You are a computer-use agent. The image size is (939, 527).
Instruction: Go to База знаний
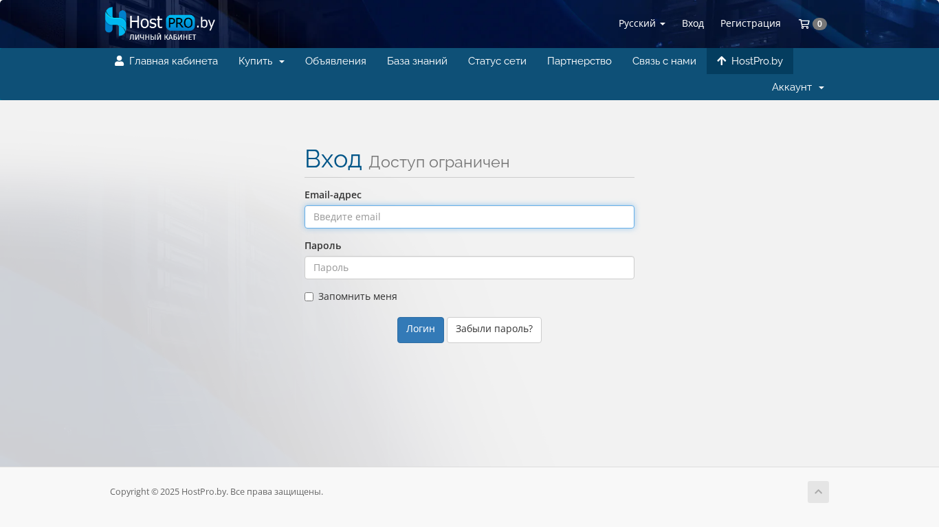[417, 61]
